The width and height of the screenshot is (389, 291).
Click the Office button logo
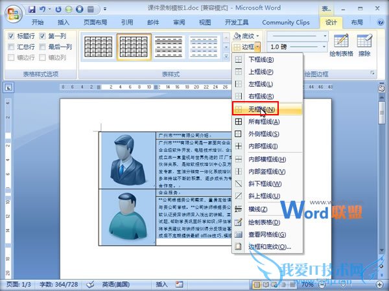(x=14, y=14)
